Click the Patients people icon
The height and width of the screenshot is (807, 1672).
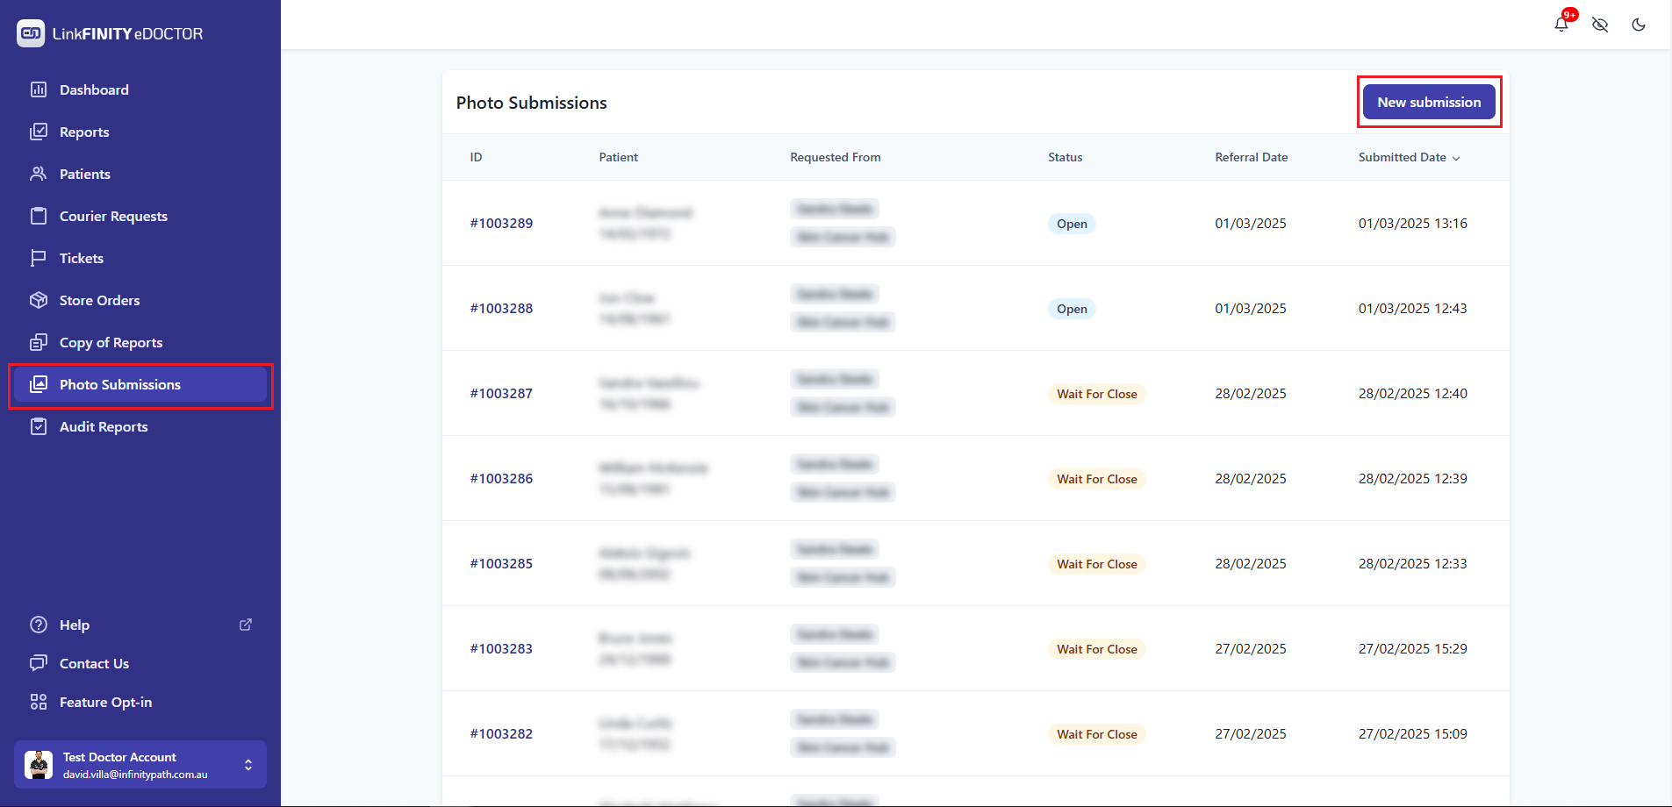click(x=39, y=174)
